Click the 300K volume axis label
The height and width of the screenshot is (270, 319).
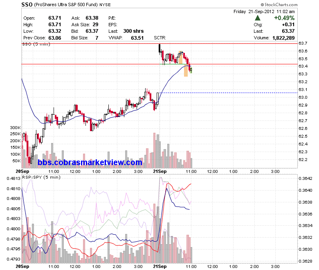point(15,127)
